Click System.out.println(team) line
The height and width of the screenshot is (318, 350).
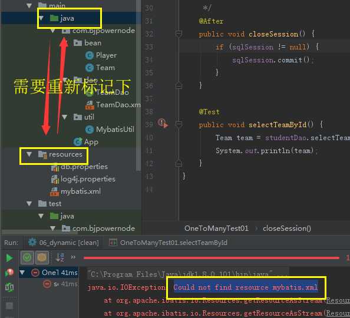266,151
